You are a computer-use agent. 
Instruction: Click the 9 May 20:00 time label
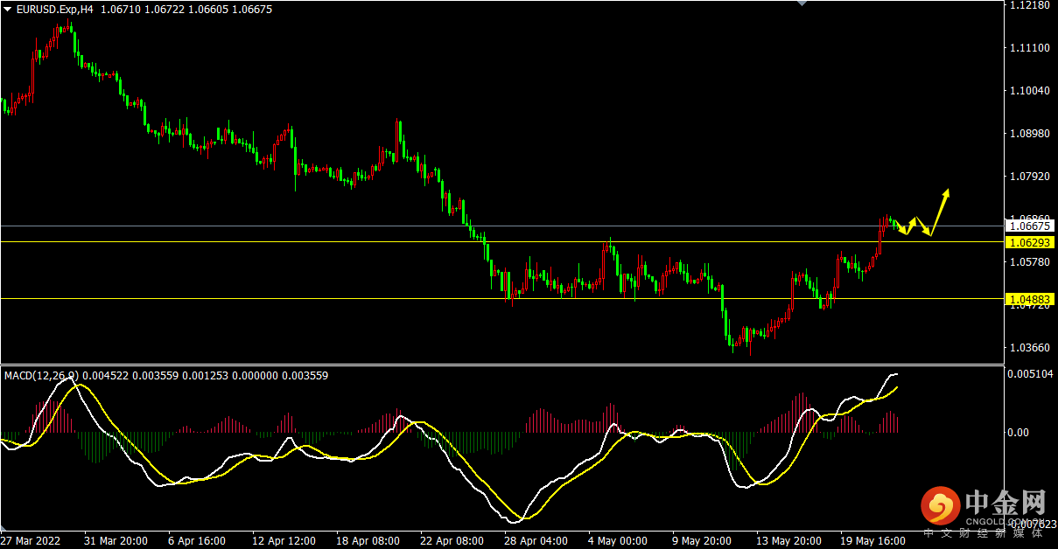click(x=702, y=541)
